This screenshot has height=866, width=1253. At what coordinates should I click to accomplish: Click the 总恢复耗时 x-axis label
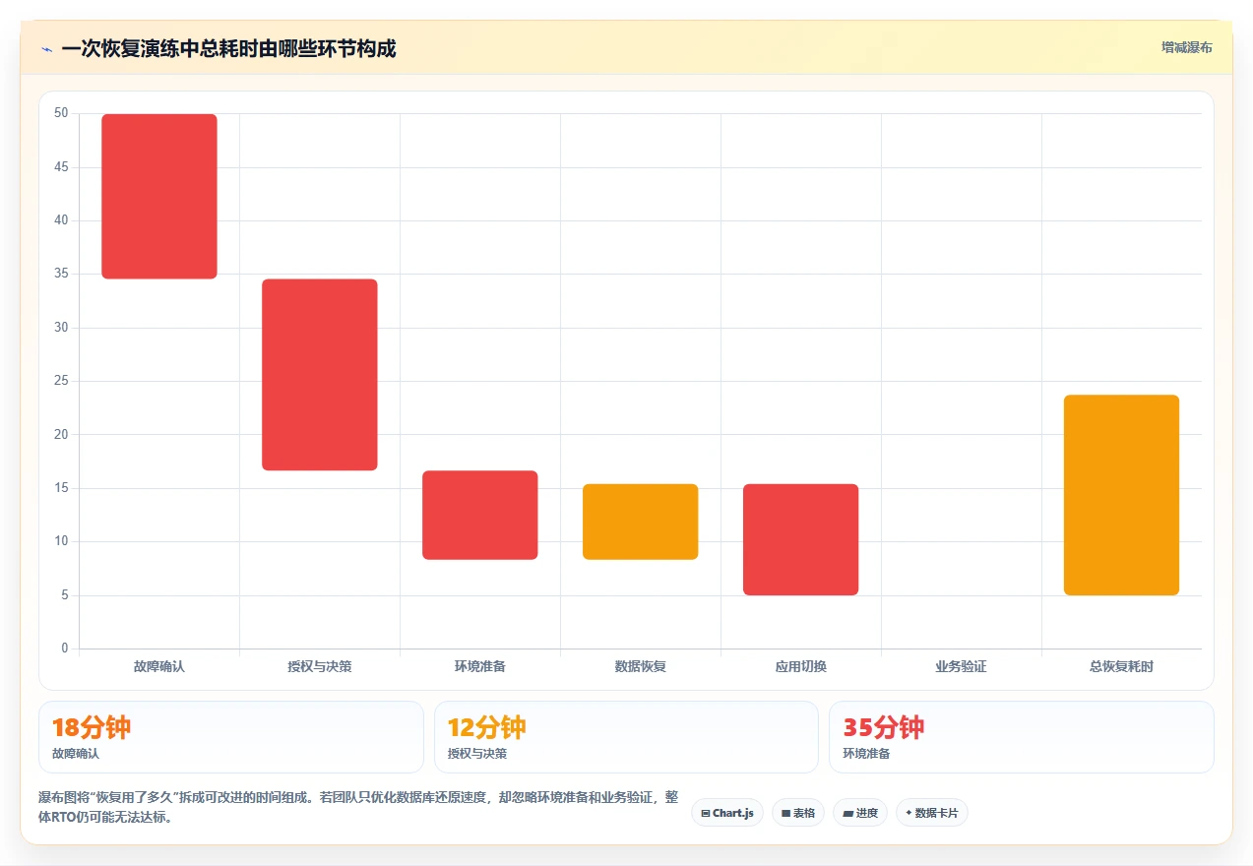coord(1121,666)
